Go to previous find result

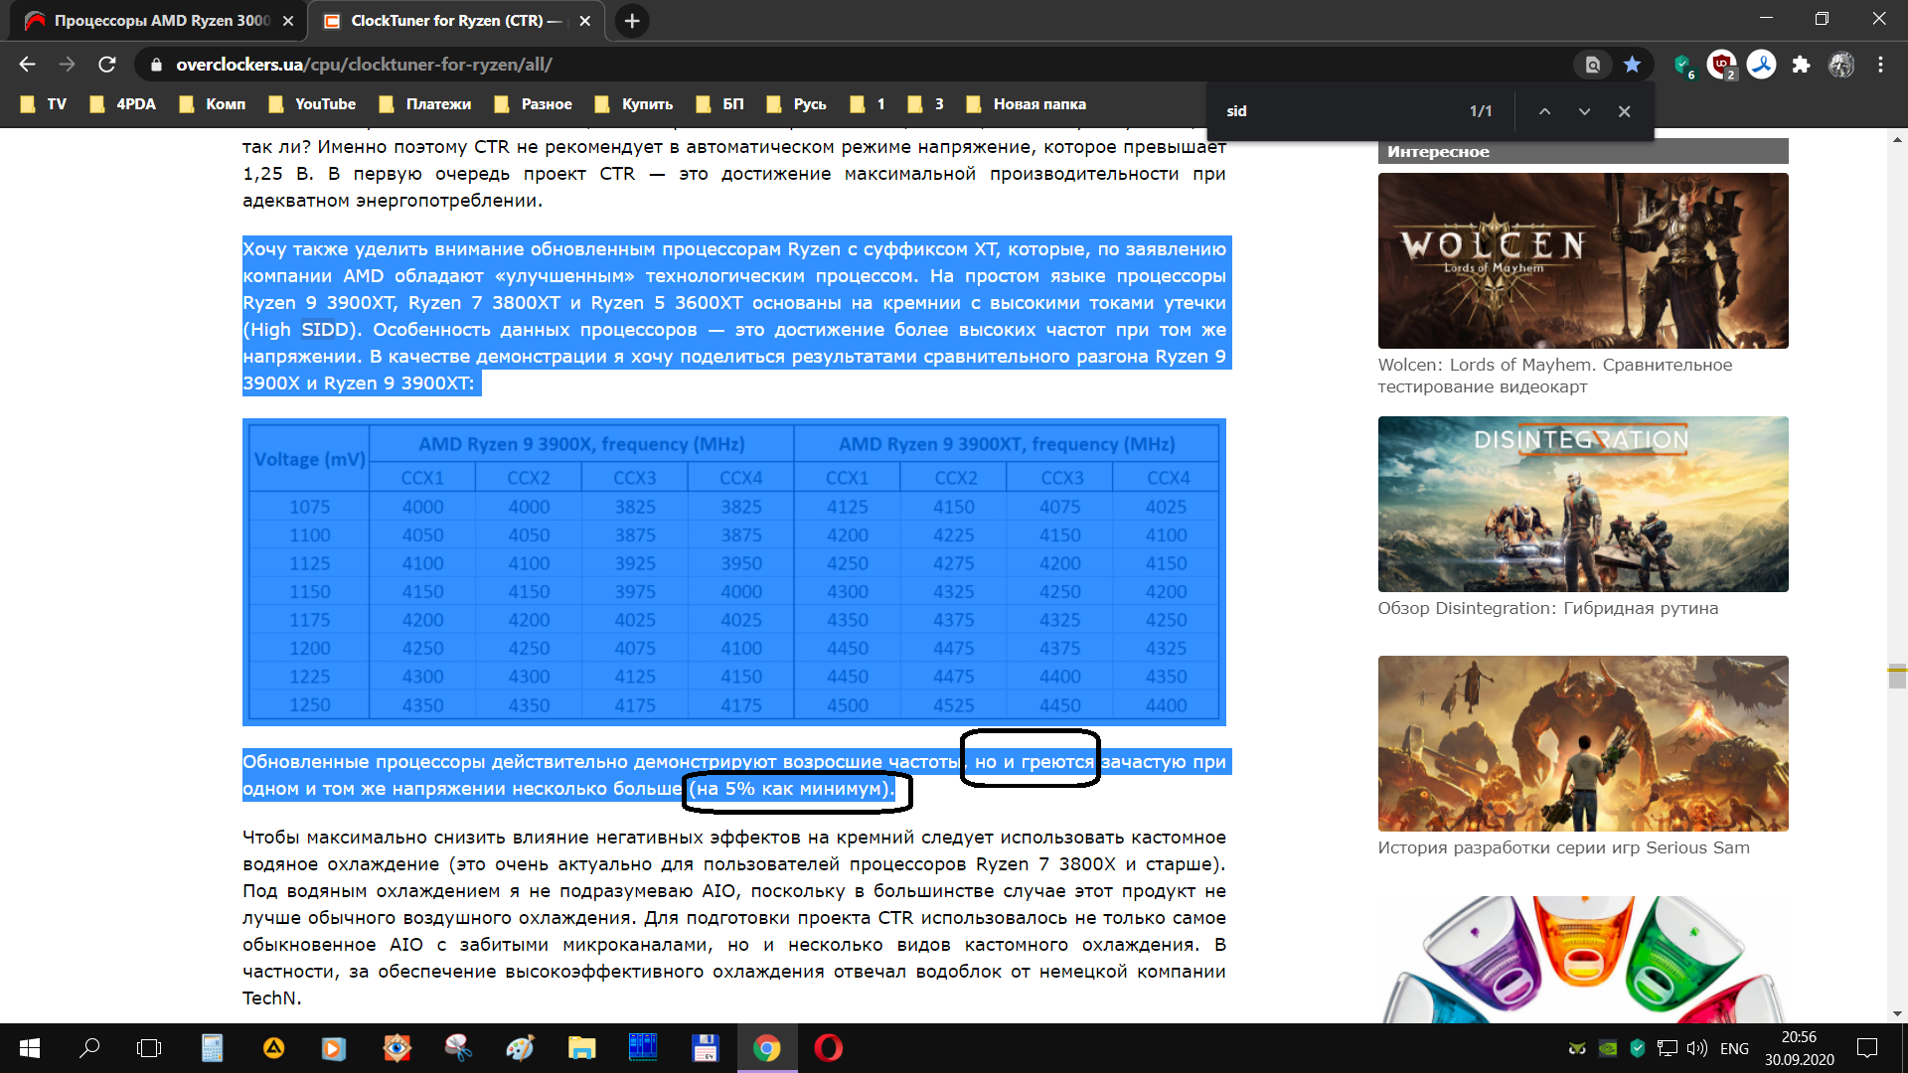point(1544,111)
